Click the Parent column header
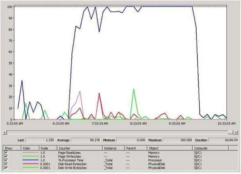The image size is (241, 174). [x=136, y=148]
